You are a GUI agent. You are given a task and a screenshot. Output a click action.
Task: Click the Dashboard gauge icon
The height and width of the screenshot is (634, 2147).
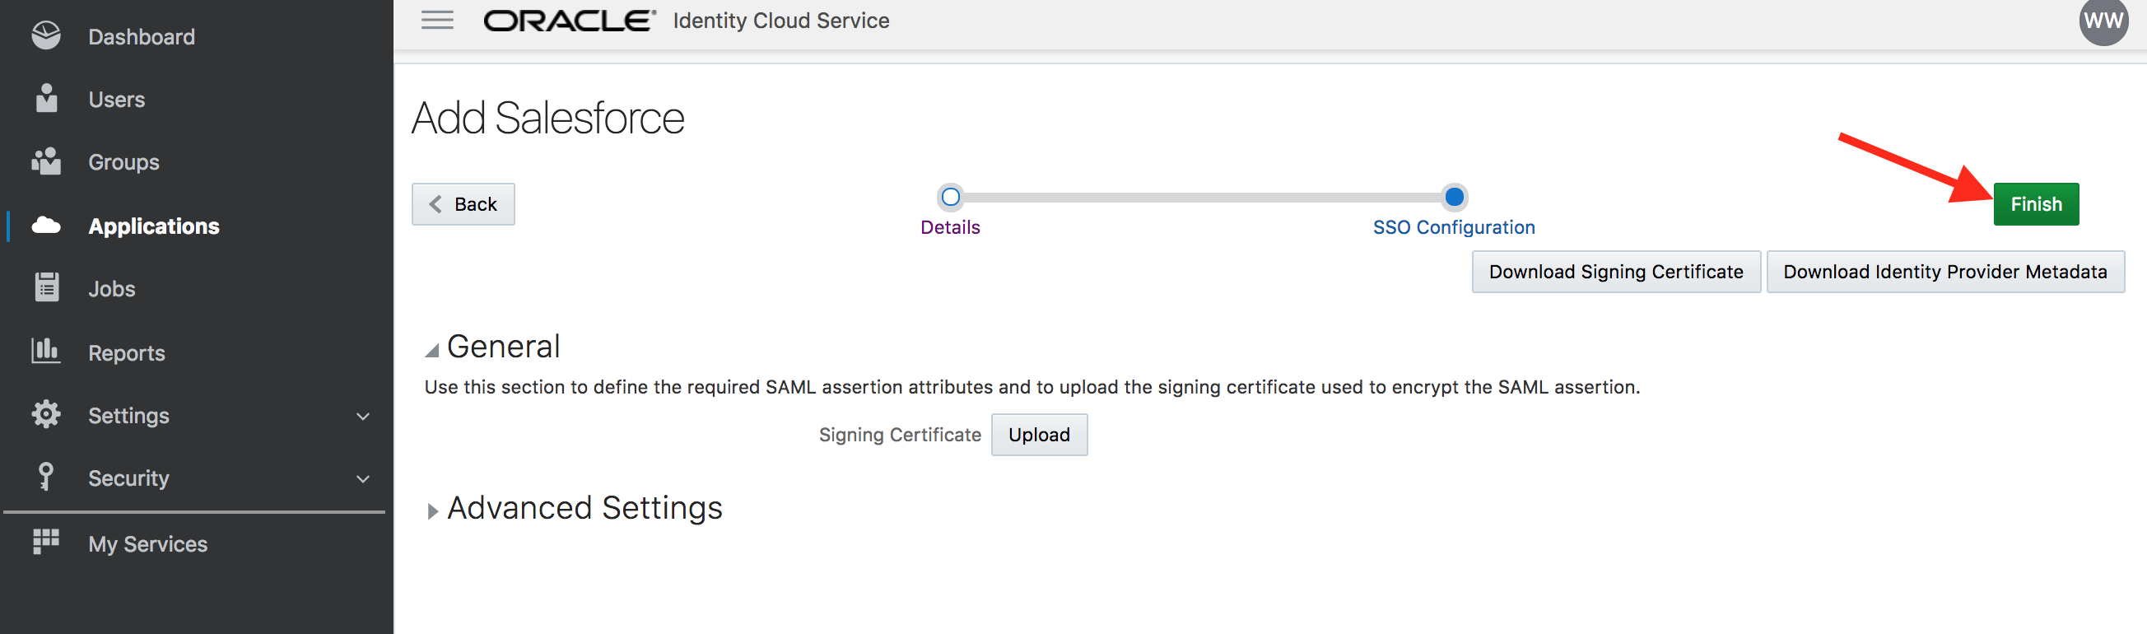coord(46,35)
